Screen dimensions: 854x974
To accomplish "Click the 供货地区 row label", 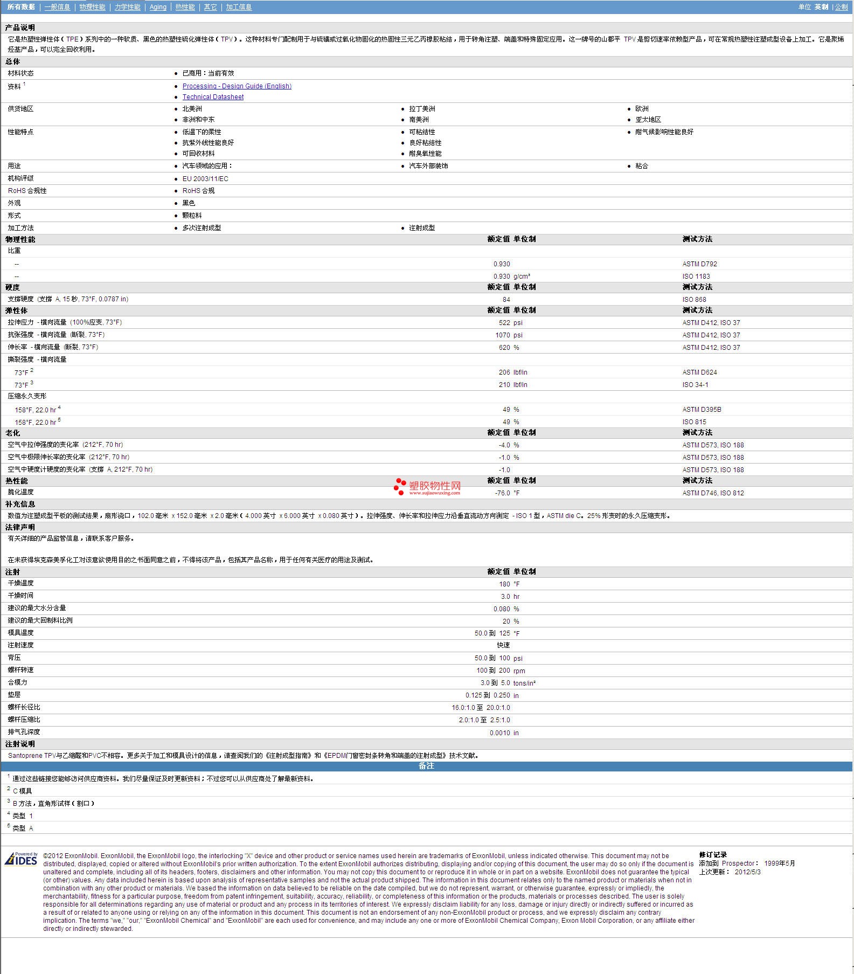I will [x=20, y=109].
